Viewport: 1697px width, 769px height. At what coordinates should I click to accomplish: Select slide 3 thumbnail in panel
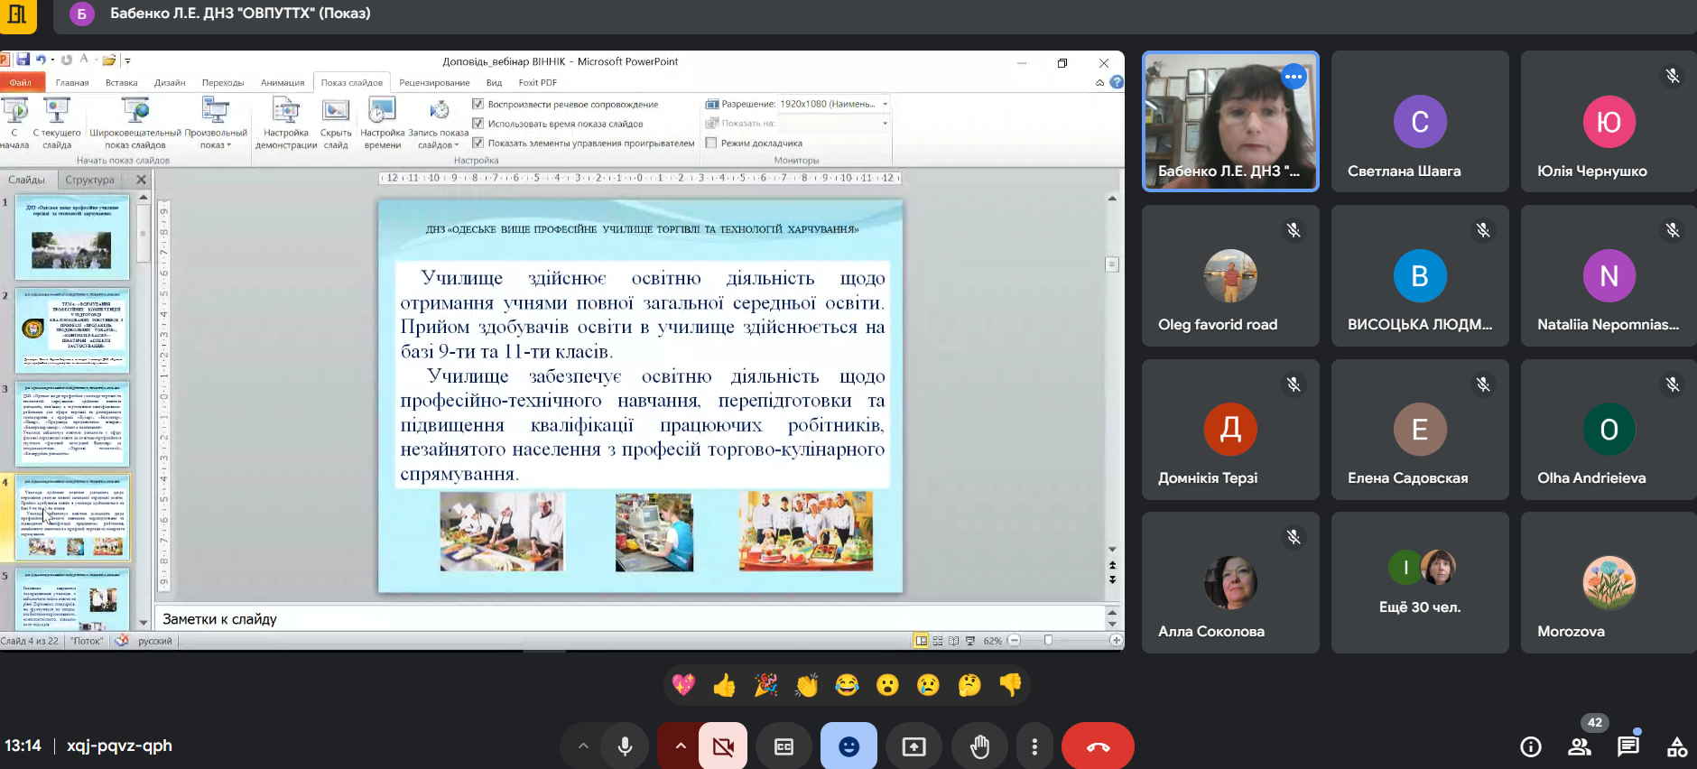click(x=72, y=423)
